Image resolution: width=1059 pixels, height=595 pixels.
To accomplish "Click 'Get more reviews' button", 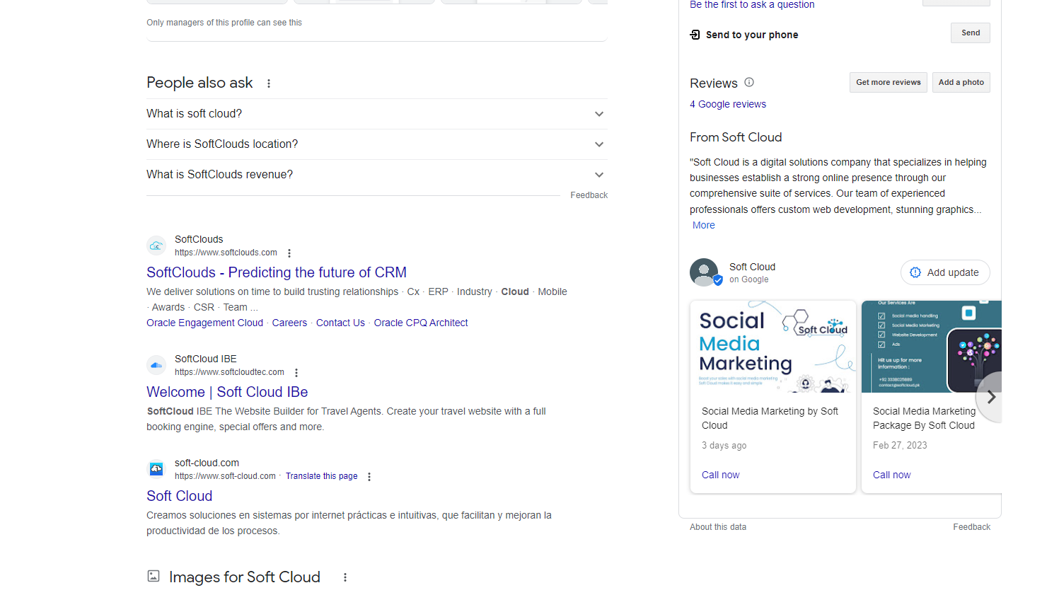I will (x=889, y=82).
